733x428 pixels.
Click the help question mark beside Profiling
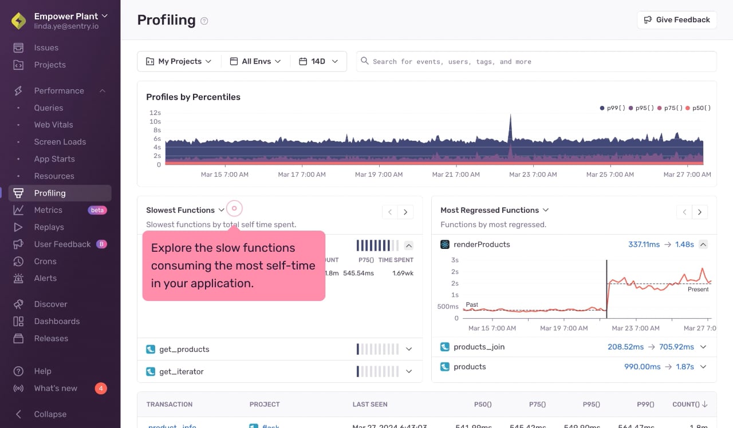pos(204,21)
